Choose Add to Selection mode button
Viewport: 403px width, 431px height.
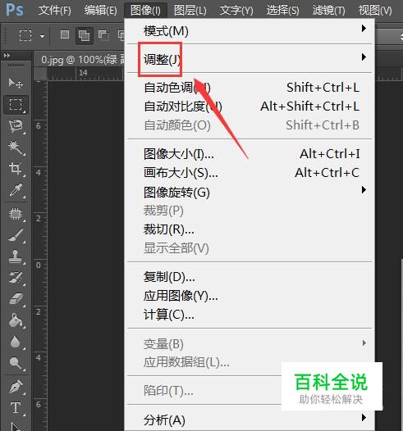point(84,35)
